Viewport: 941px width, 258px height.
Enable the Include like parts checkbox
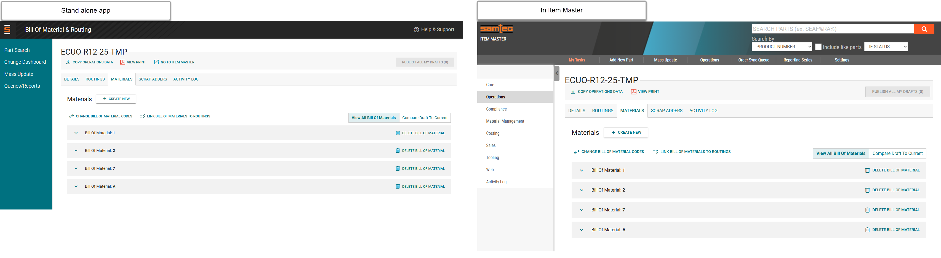tap(818, 47)
